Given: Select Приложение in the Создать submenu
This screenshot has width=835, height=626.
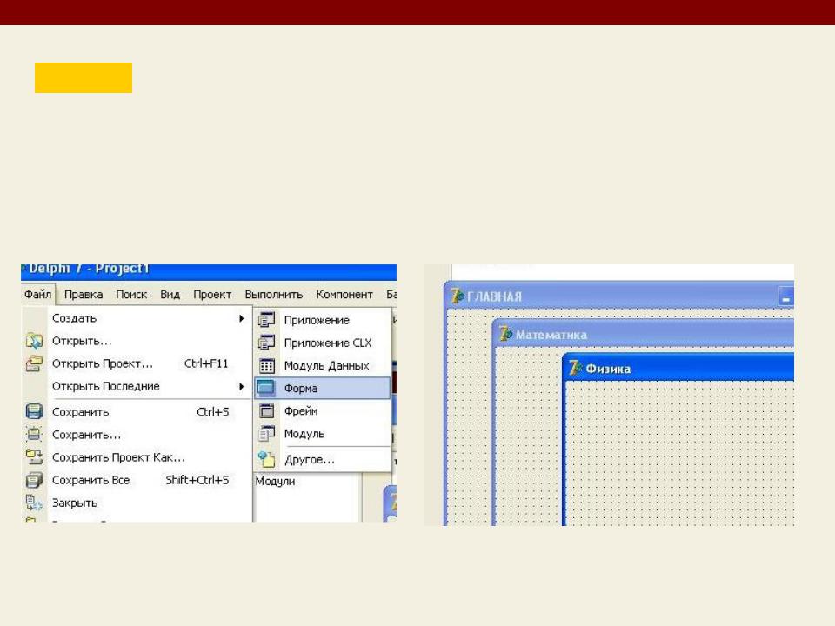Looking at the screenshot, I should (x=323, y=320).
